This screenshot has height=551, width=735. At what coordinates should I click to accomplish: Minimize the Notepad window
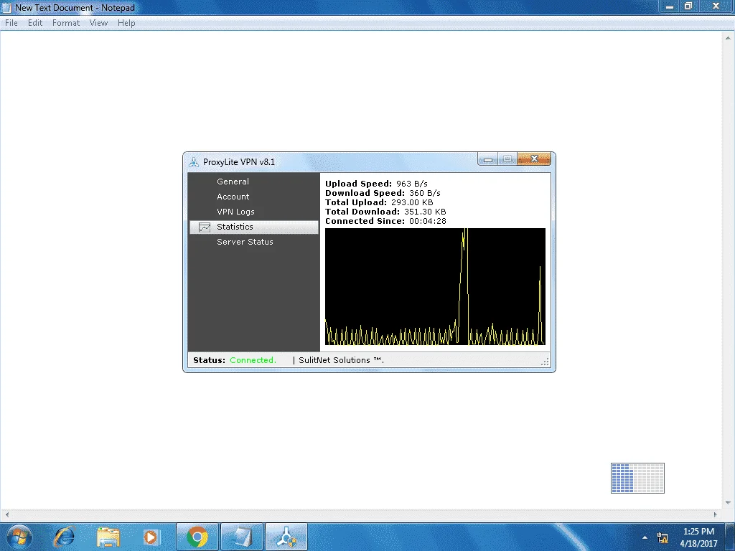[670, 6]
